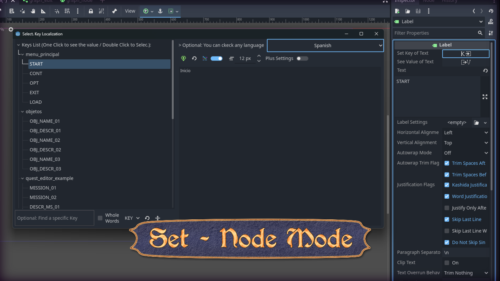Image resolution: width=500 pixels, height=281 pixels.
Task: Select the OBJ_NAME_01 key
Action: tap(45, 121)
